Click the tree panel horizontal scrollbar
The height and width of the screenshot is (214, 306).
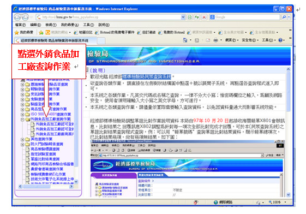coord(46,187)
